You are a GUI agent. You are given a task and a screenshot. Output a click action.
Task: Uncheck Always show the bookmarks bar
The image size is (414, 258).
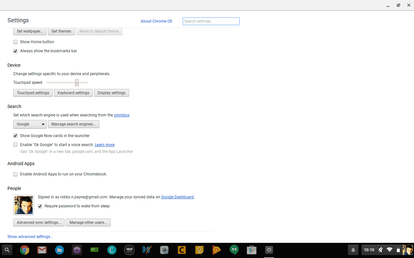coord(15,51)
